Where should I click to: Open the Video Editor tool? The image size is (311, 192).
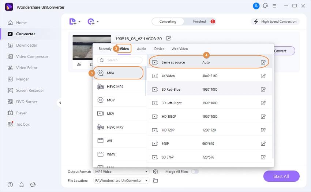[x=22, y=68]
